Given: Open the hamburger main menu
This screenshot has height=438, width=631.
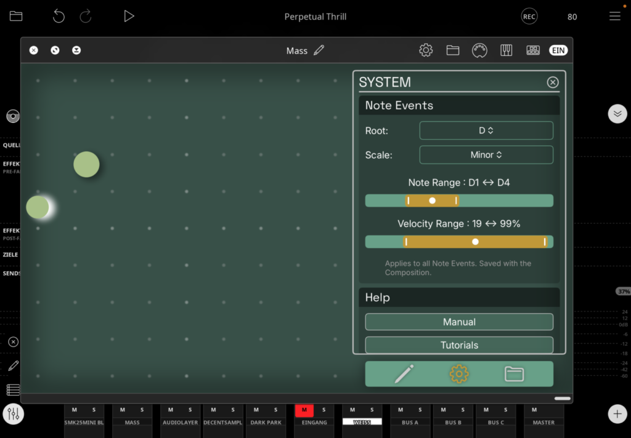Looking at the screenshot, I should [x=614, y=17].
